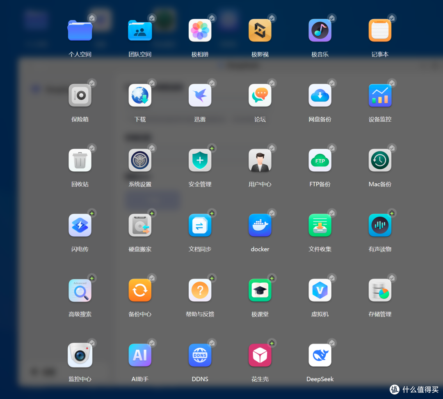Click the 监控中心 label text
This screenshot has width=443, height=399.
click(x=80, y=379)
